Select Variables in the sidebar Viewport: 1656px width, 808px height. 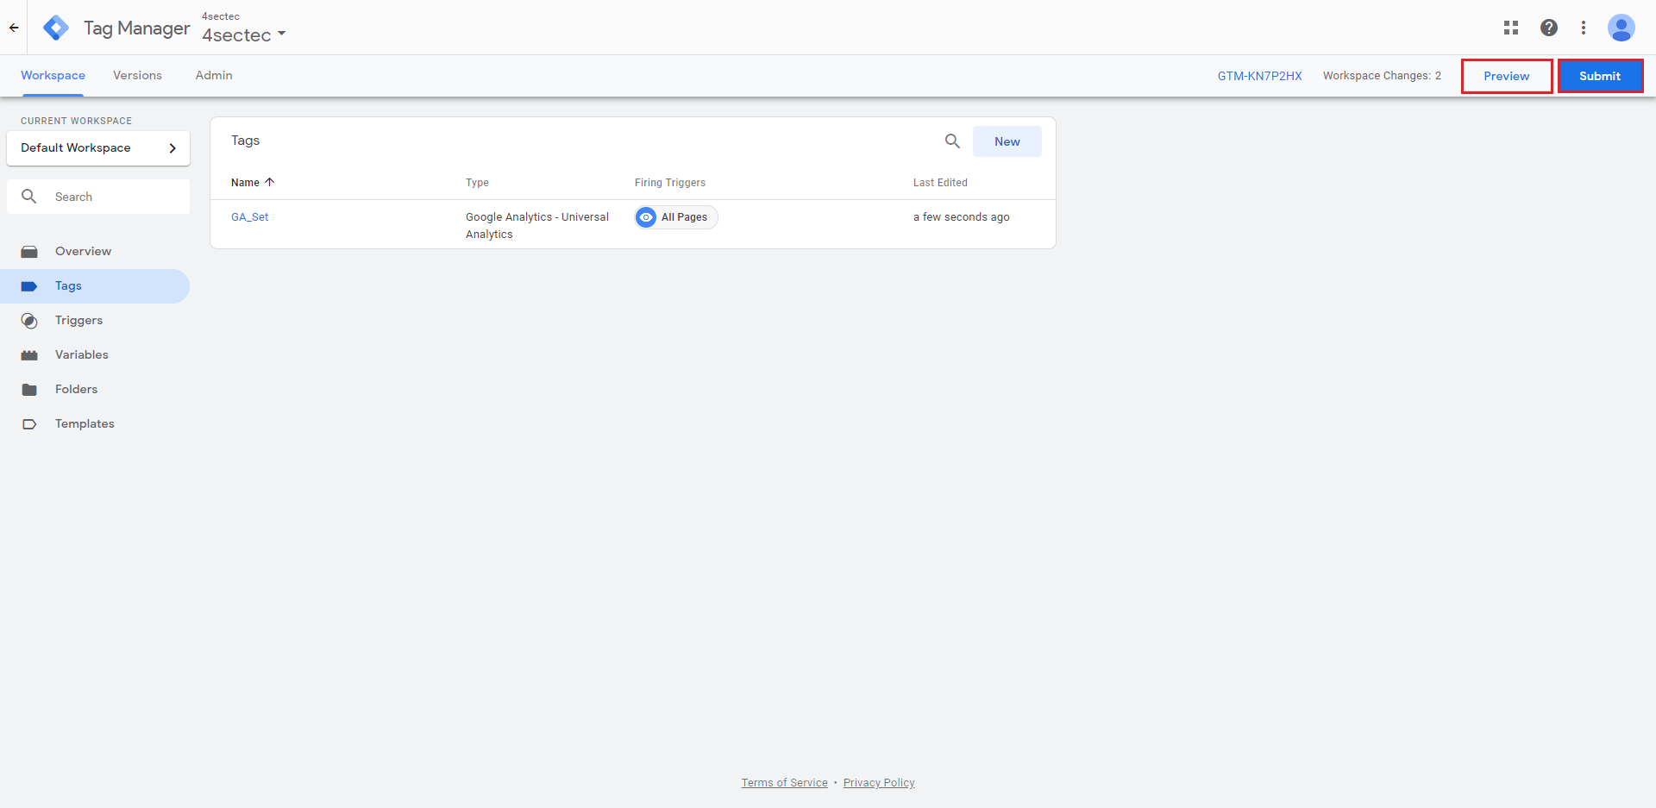point(95,355)
